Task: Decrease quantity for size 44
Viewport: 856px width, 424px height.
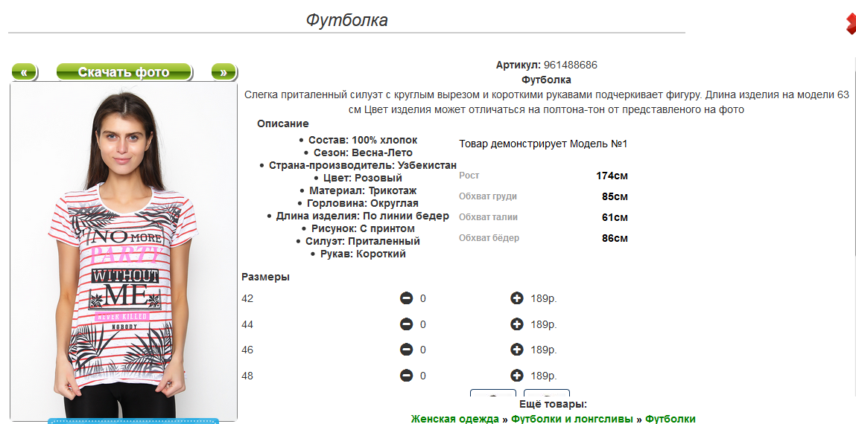Action: click(406, 324)
